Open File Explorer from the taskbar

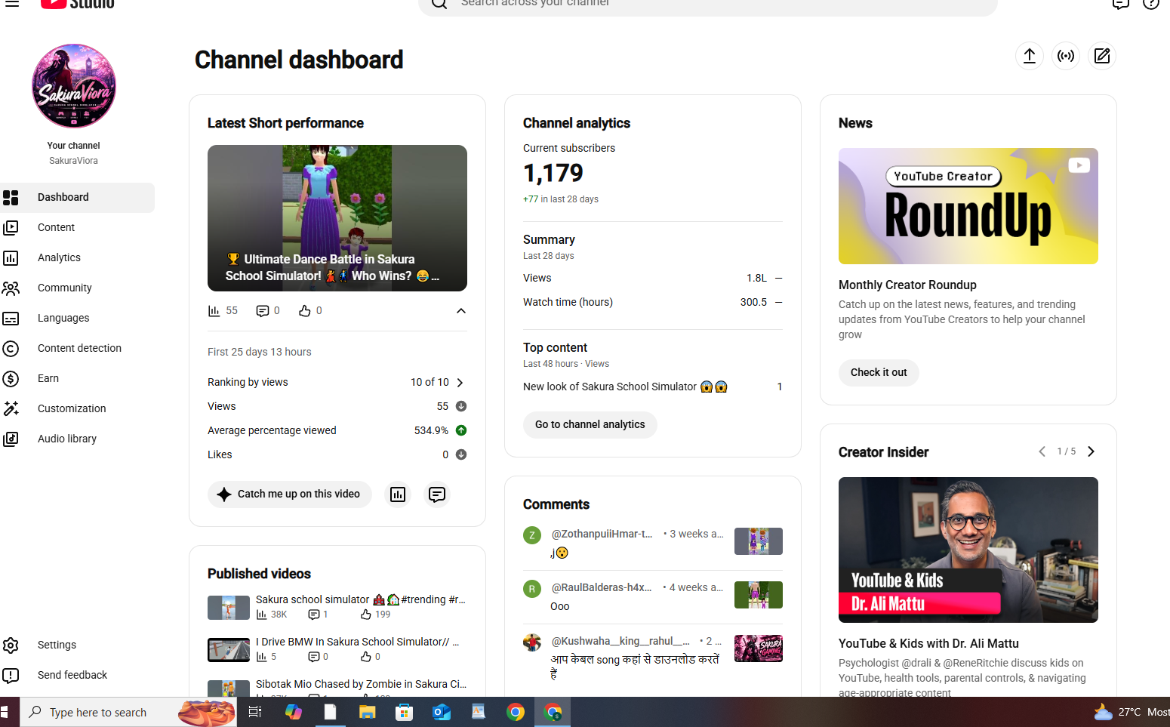368,712
